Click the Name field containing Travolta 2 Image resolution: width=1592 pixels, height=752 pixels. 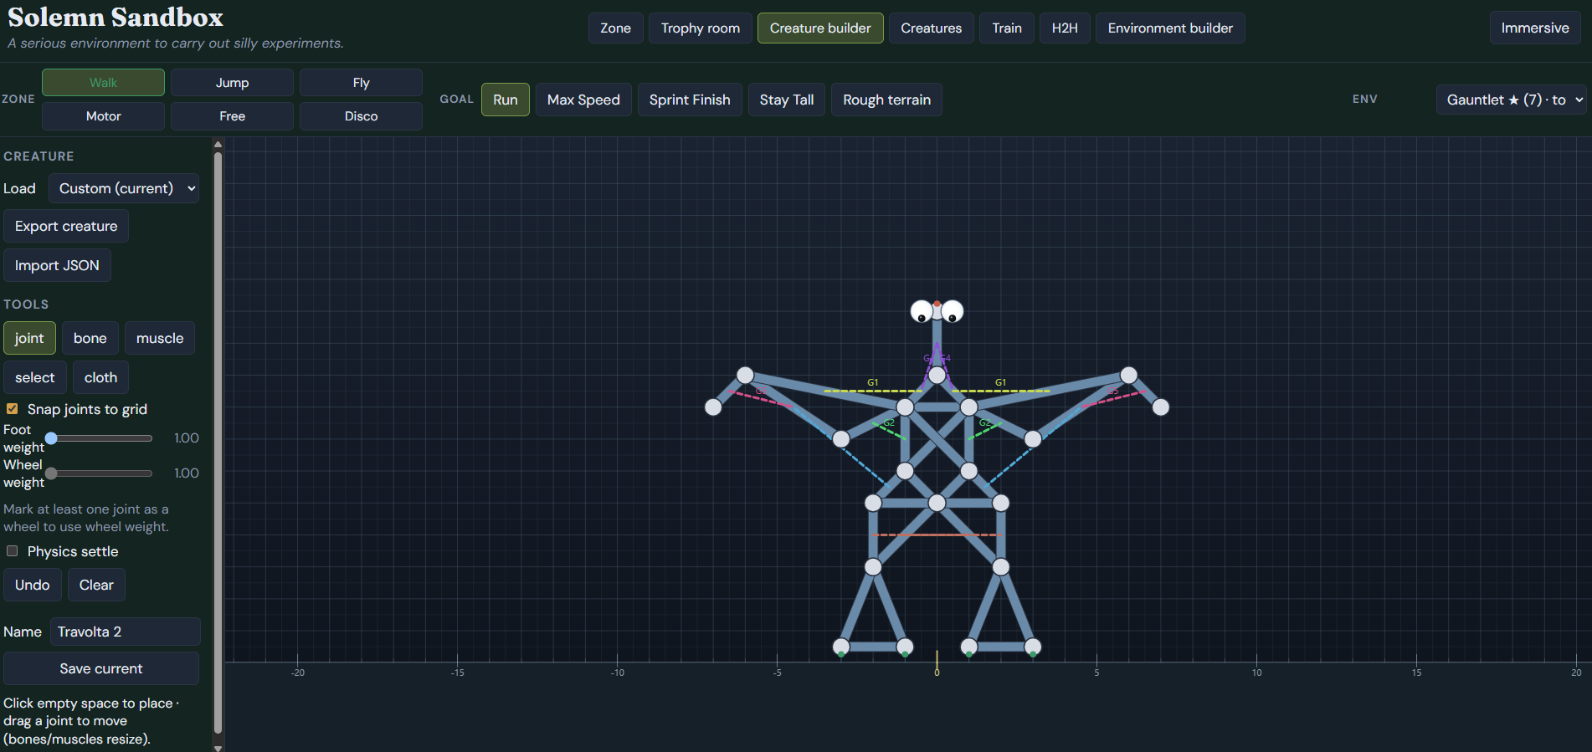coord(126,632)
